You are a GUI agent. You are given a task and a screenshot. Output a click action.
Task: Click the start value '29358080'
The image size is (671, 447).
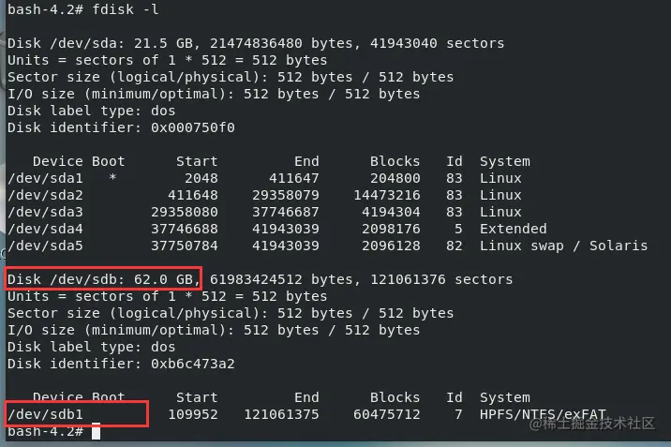185,212
